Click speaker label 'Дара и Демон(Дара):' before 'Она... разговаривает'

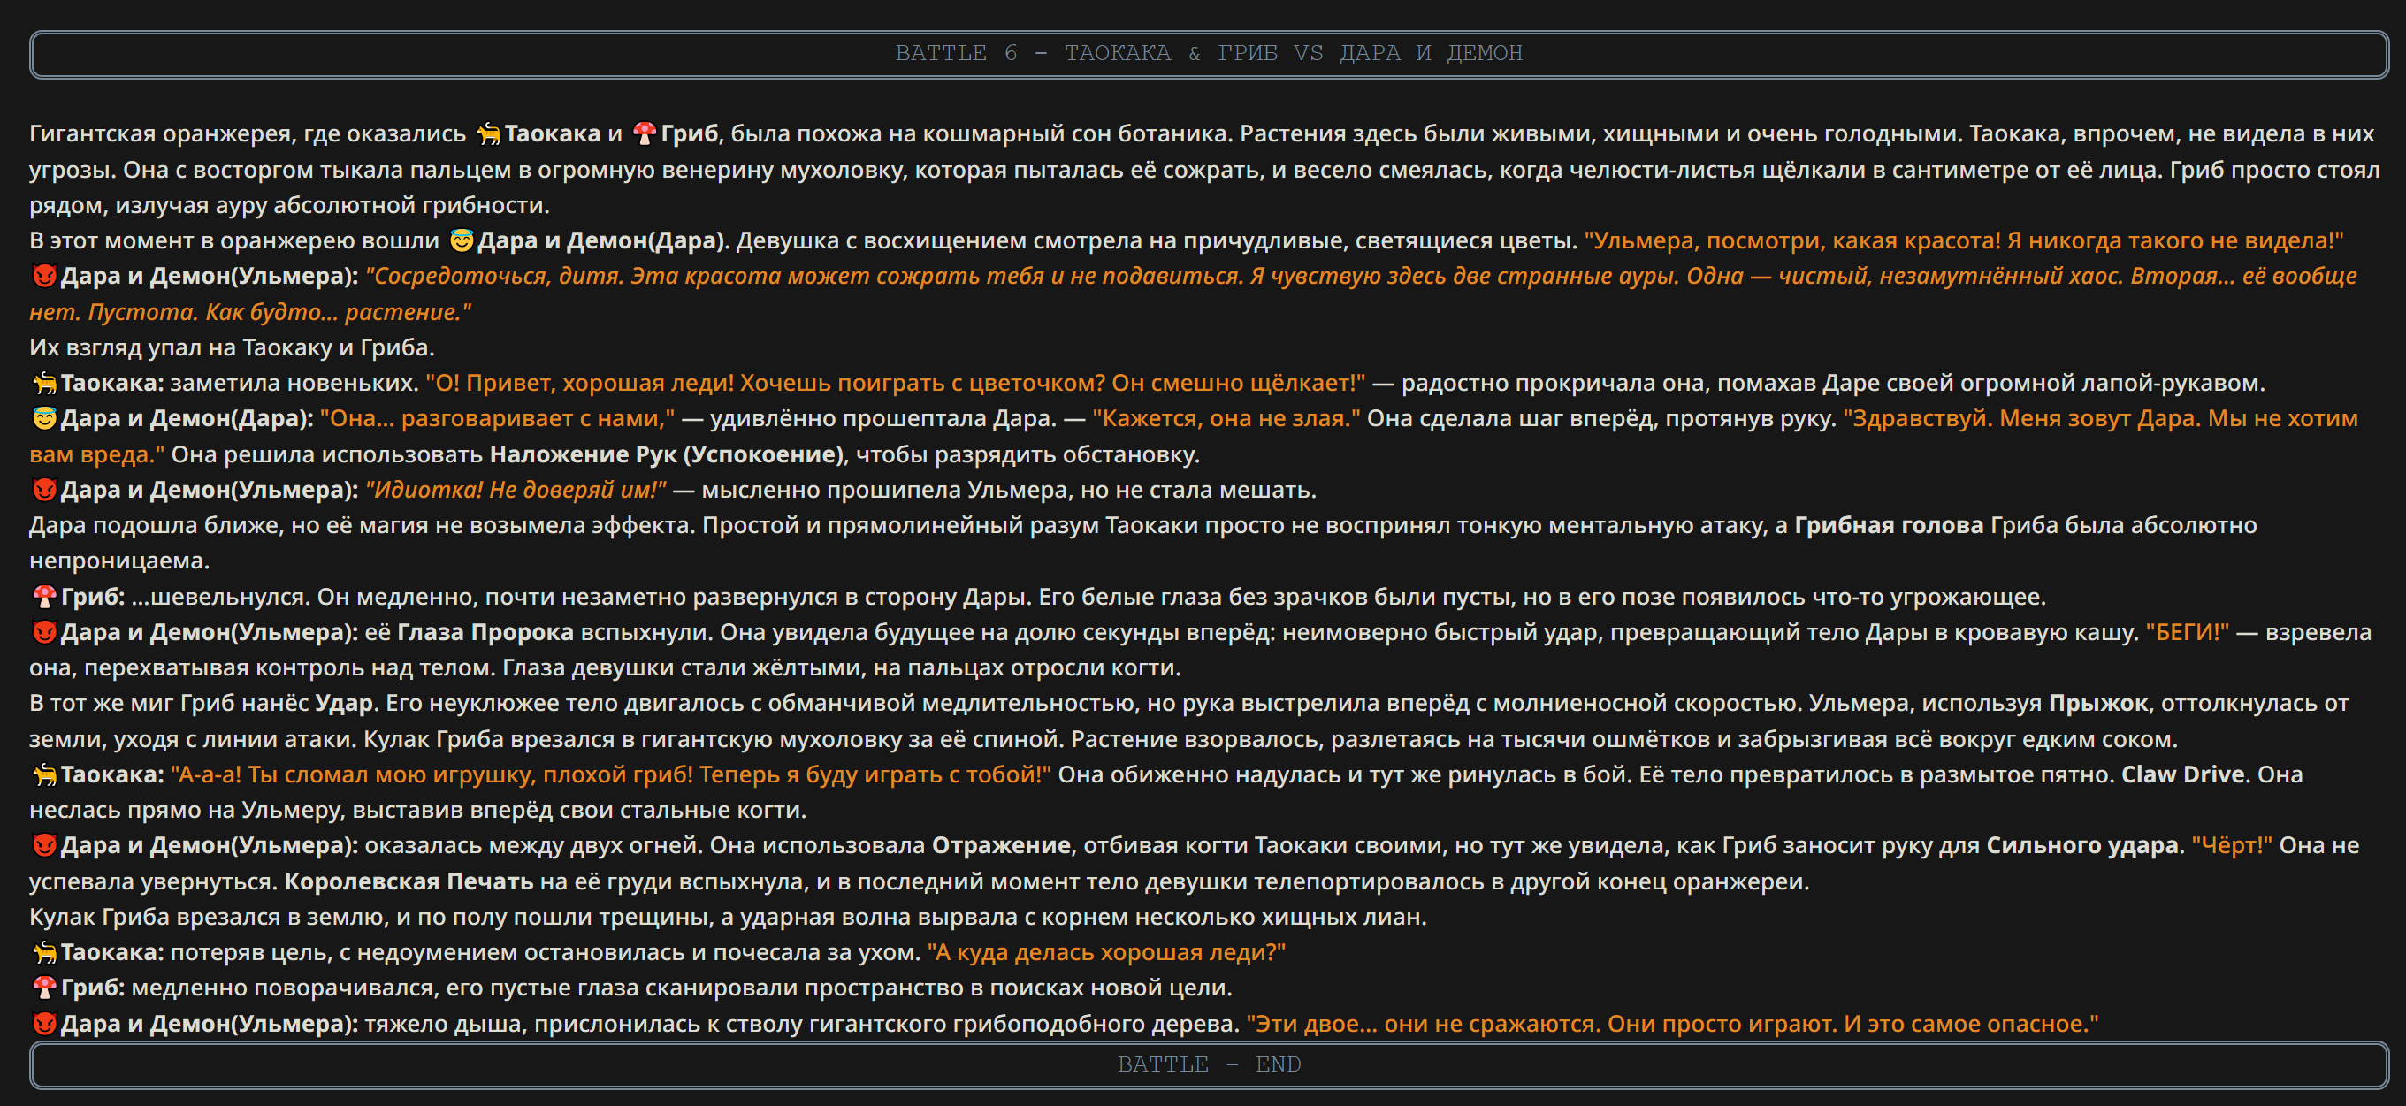[187, 418]
